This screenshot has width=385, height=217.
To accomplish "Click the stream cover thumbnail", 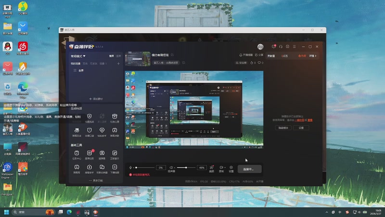I will pyautogui.click(x=138, y=59).
